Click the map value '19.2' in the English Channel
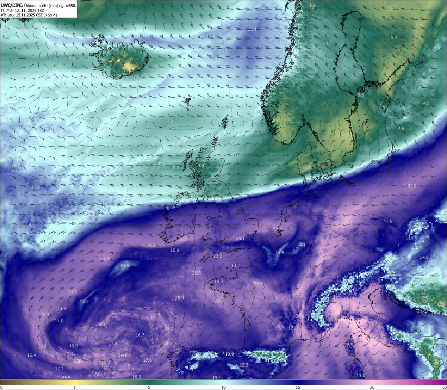Viewport: 447px width, 390px height. pos(235,266)
